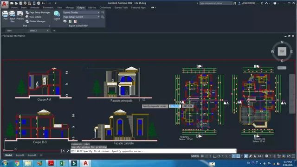The image size is (297, 167).
Task: Open Google Chrome from taskbar
Action: click(x=17, y=163)
